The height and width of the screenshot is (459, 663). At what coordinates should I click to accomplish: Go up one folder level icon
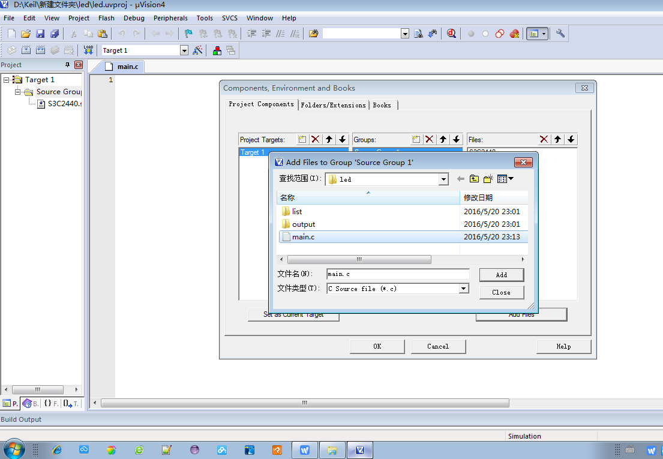coord(475,179)
